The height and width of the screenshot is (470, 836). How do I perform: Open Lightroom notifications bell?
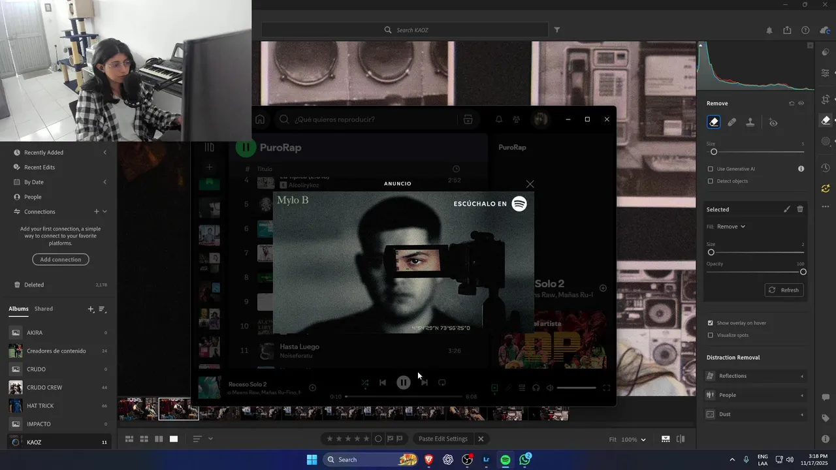click(x=769, y=30)
